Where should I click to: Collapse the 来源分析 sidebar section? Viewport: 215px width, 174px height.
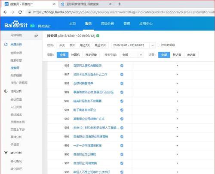(x=16, y=45)
